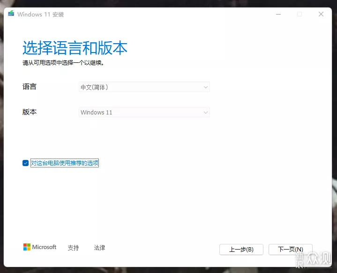Click the Windows 11 setup title bar icon
The image size is (337, 273).
pyautogui.click(x=11, y=14)
